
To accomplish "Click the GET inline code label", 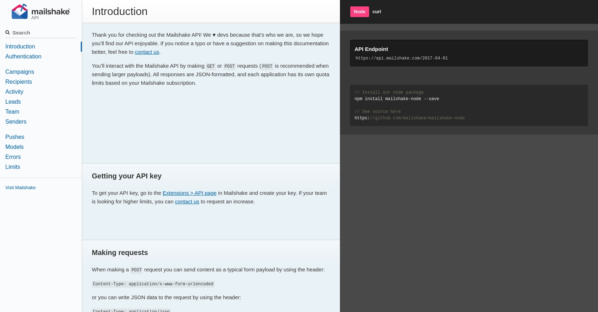I will click(x=211, y=66).
